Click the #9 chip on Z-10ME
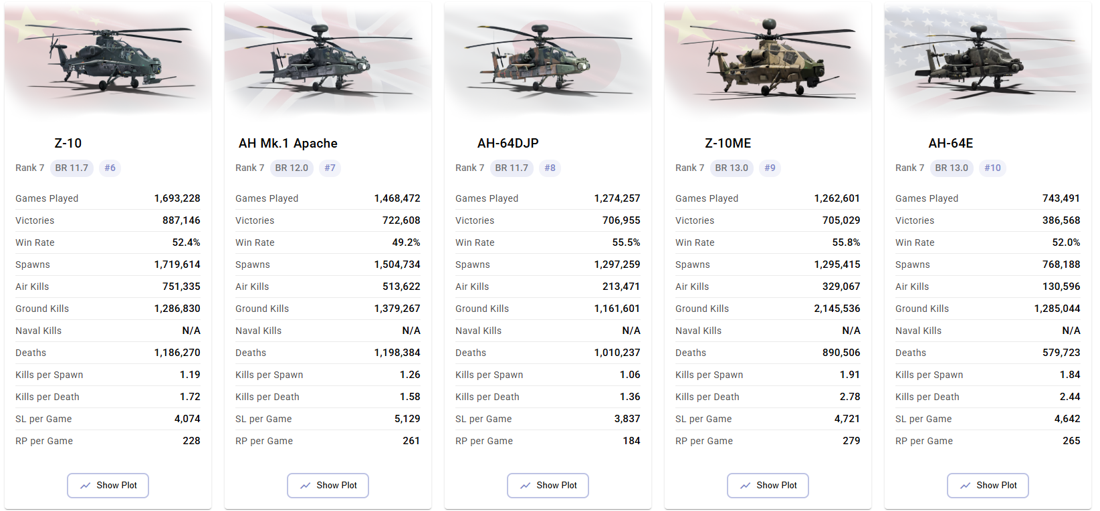The image size is (1100, 511). tap(770, 168)
